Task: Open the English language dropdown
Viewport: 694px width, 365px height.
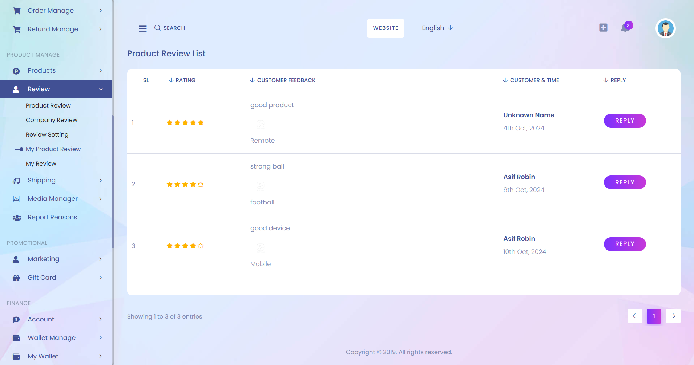Action: (437, 28)
